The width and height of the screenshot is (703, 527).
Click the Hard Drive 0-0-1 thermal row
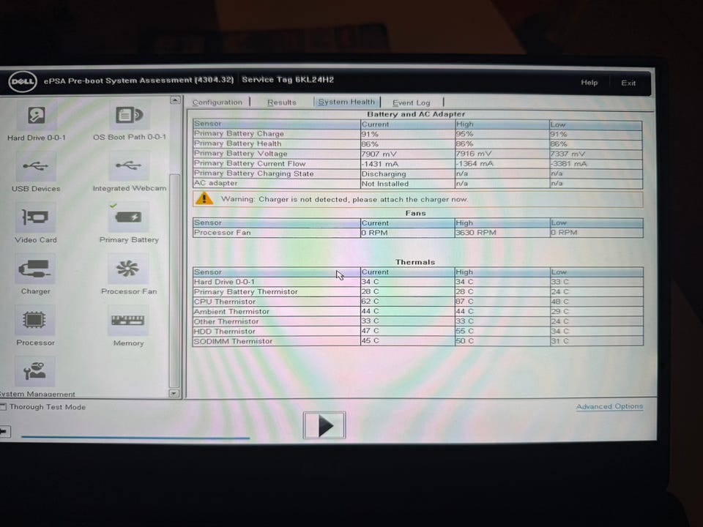[x=417, y=282]
